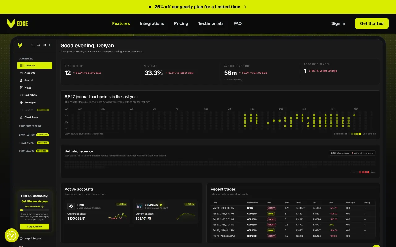Open the Testimonials nav item
The image size is (396, 247).
tap(211, 23)
